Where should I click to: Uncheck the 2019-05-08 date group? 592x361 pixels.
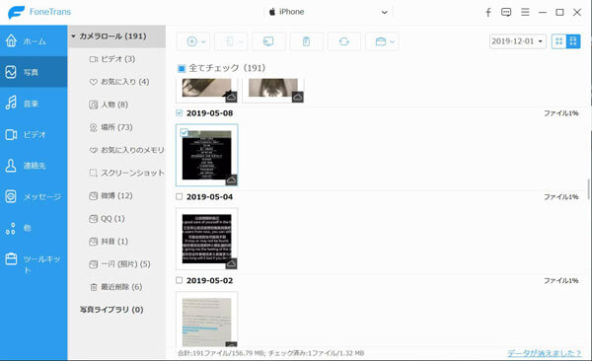pos(179,112)
